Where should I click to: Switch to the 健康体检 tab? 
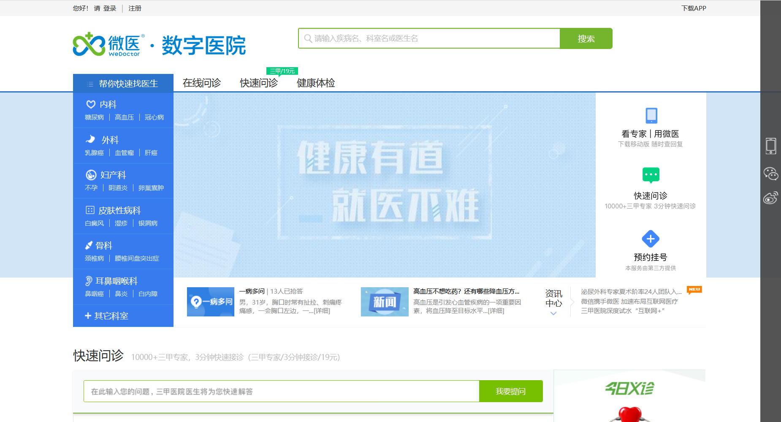316,83
